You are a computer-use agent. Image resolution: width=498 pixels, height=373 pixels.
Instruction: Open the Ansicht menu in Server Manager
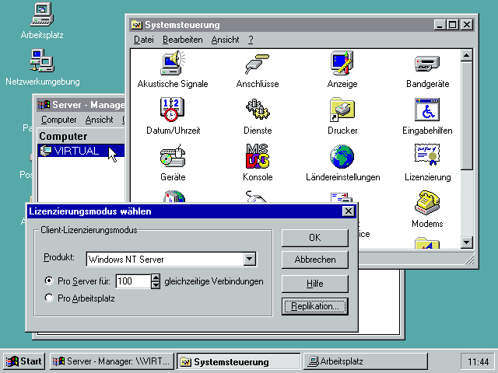[x=99, y=120]
